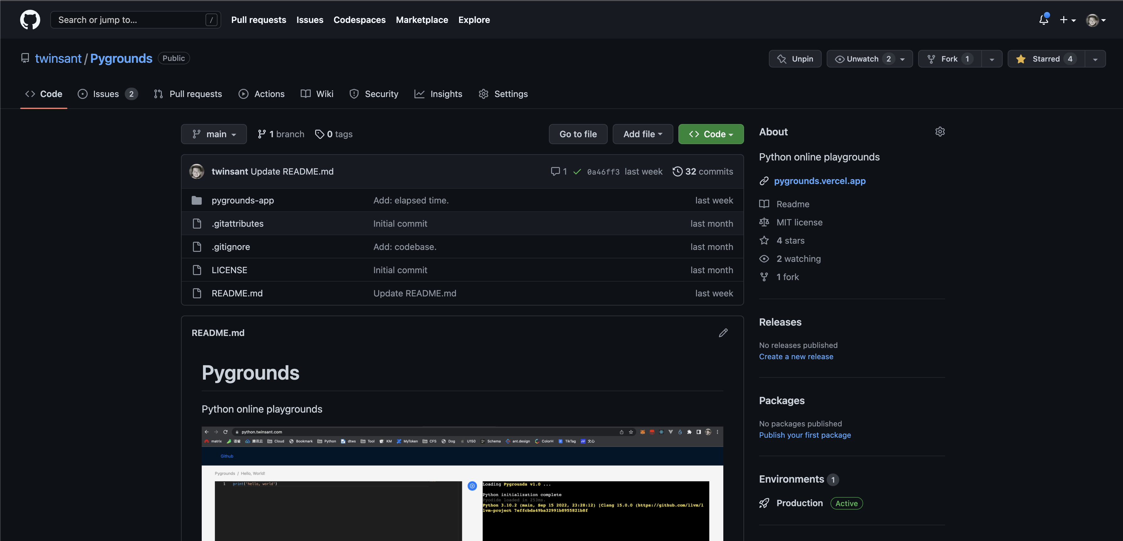
Task: Switch to the repository Pull requests tab
Action: (188, 94)
